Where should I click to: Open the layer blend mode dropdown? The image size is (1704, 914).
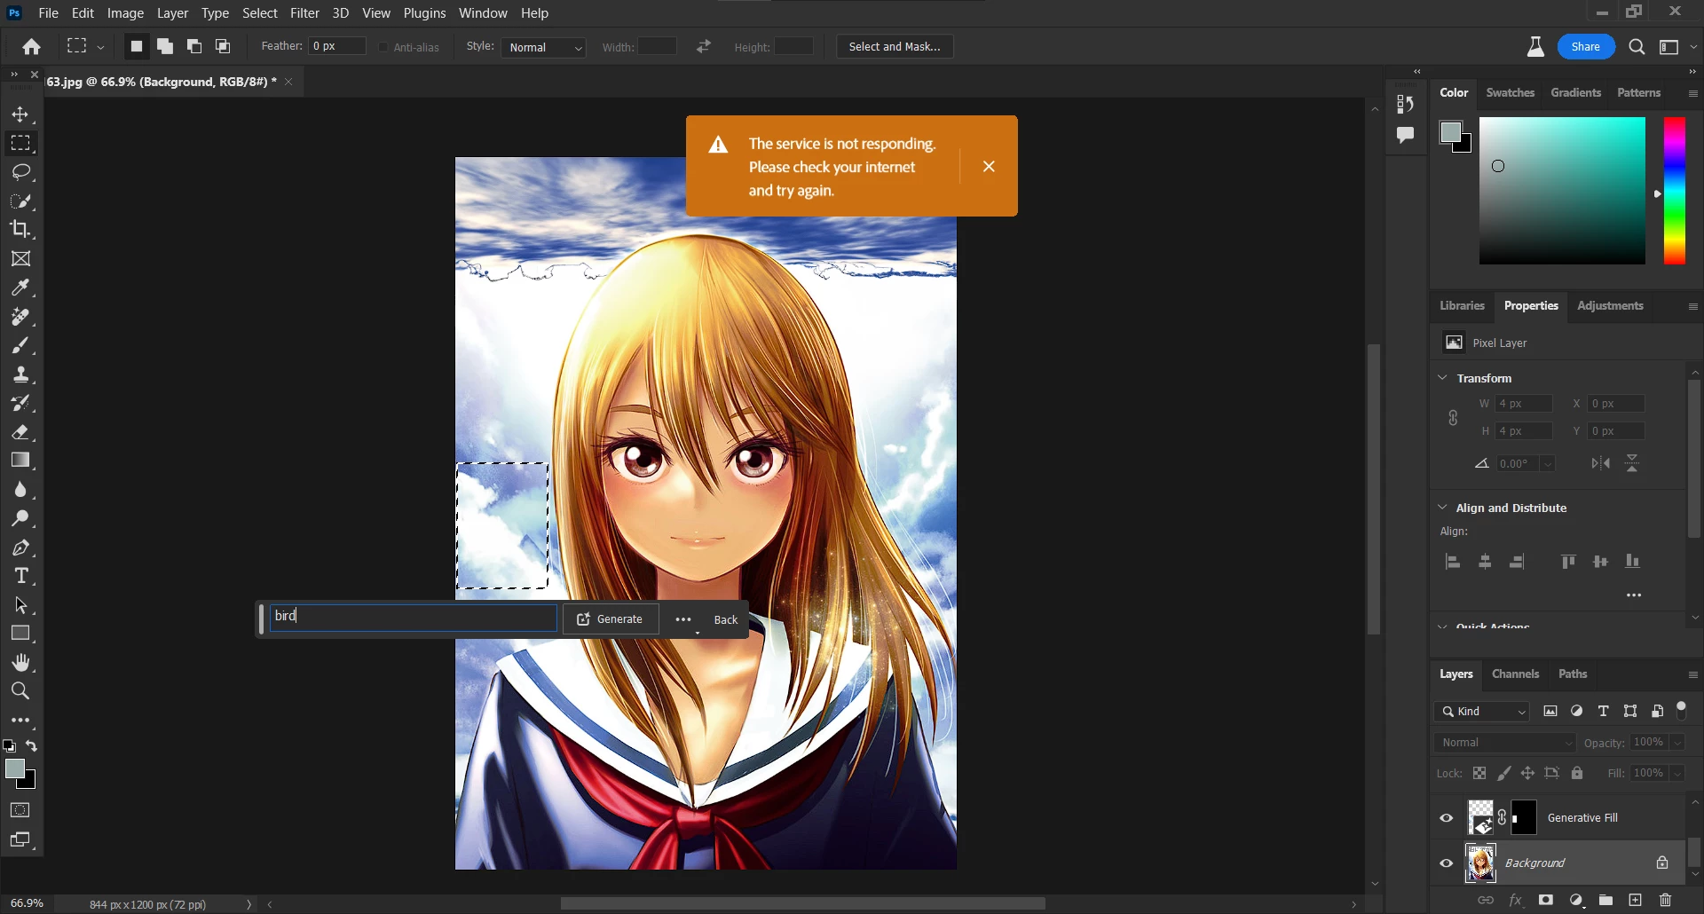(x=1505, y=743)
